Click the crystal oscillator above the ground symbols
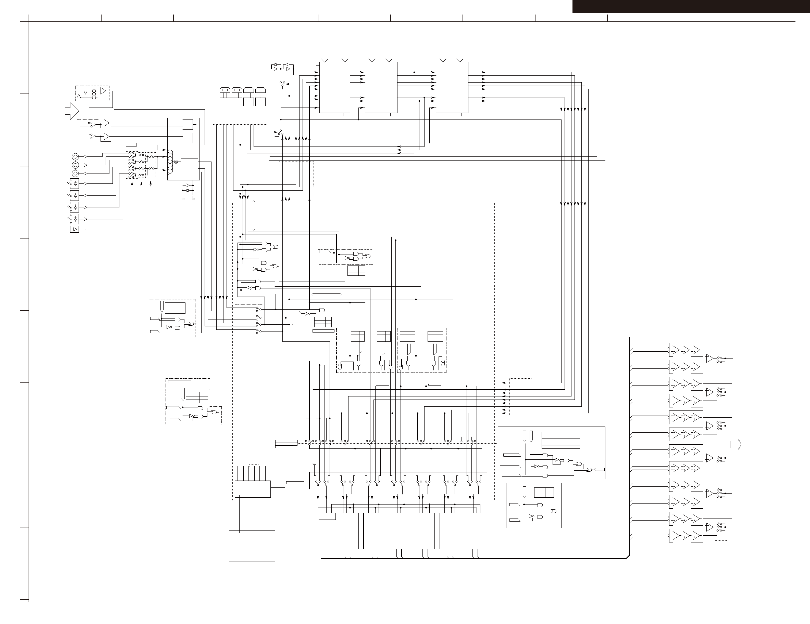The width and height of the screenshot is (810, 624). (188, 190)
